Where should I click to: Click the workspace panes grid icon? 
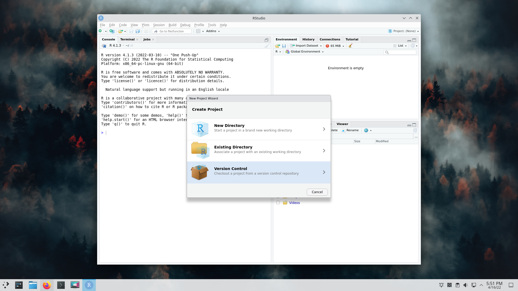pos(198,31)
